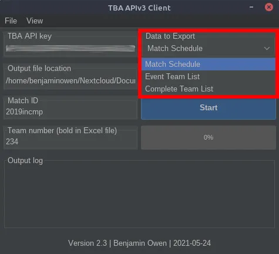
Task: Pick Complete Team List from the dropdown
Action: pyautogui.click(x=209, y=89)
